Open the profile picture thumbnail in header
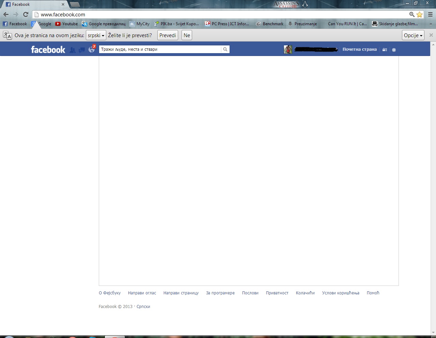This screenshot has width=436, height=338. click(288, 49)
